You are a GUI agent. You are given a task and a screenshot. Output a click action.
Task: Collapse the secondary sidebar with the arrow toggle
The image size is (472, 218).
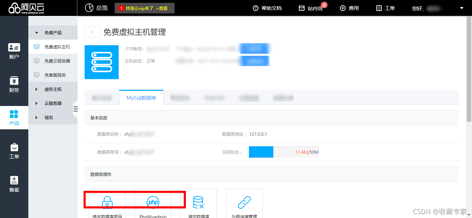[x=76, y=109]
